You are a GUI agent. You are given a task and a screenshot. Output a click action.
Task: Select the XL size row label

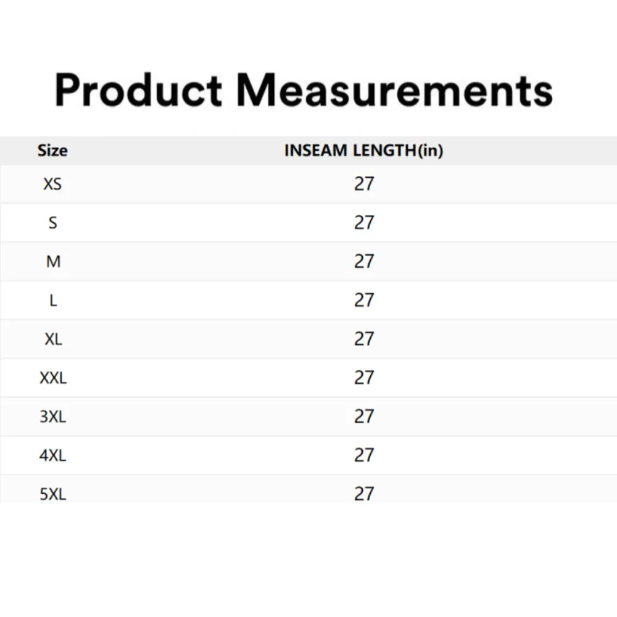[53, 339]
